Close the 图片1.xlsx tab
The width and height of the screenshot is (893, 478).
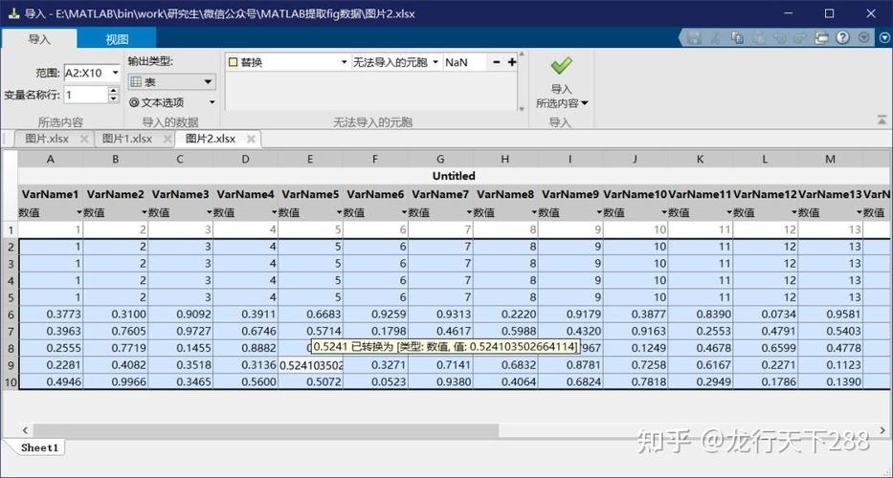click(167, 139)
